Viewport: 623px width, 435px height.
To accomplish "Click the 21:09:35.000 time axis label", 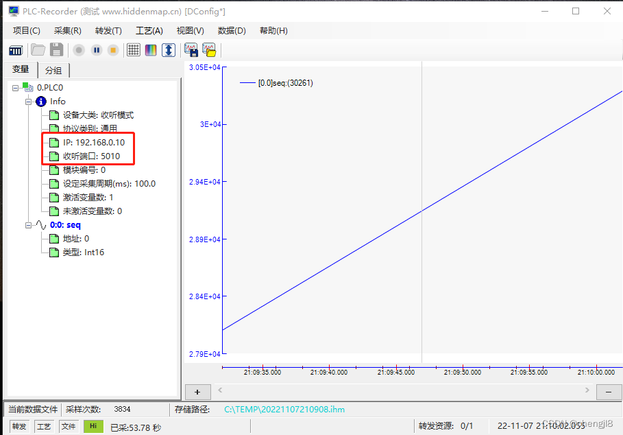I will tap(262, 373).
